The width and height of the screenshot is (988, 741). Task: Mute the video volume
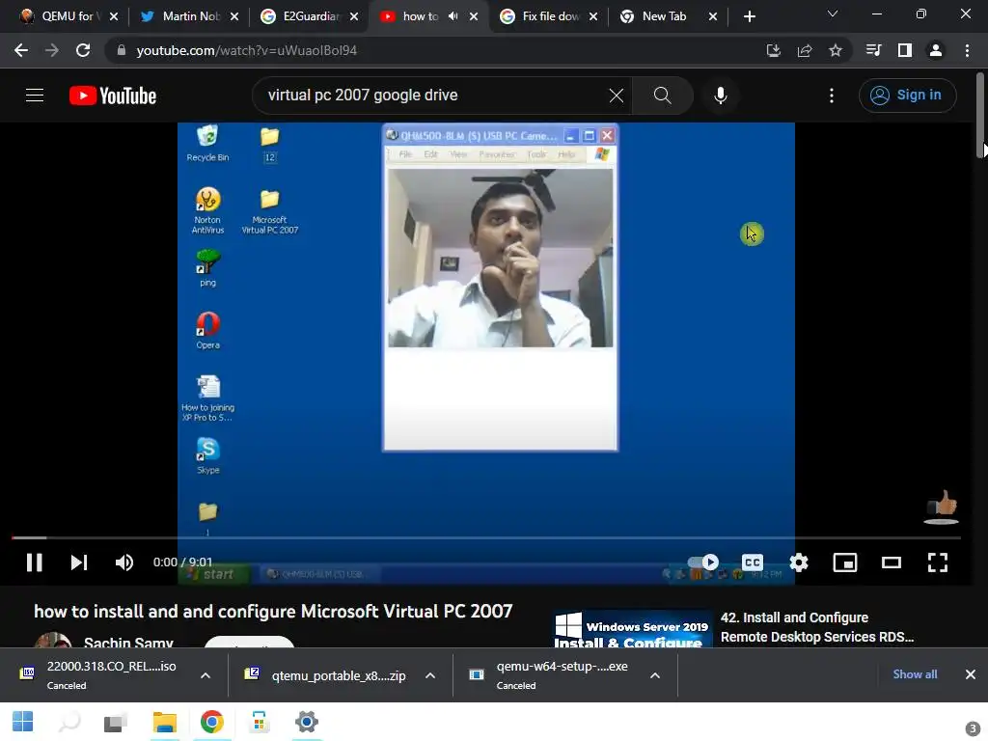tap(124, 563)
